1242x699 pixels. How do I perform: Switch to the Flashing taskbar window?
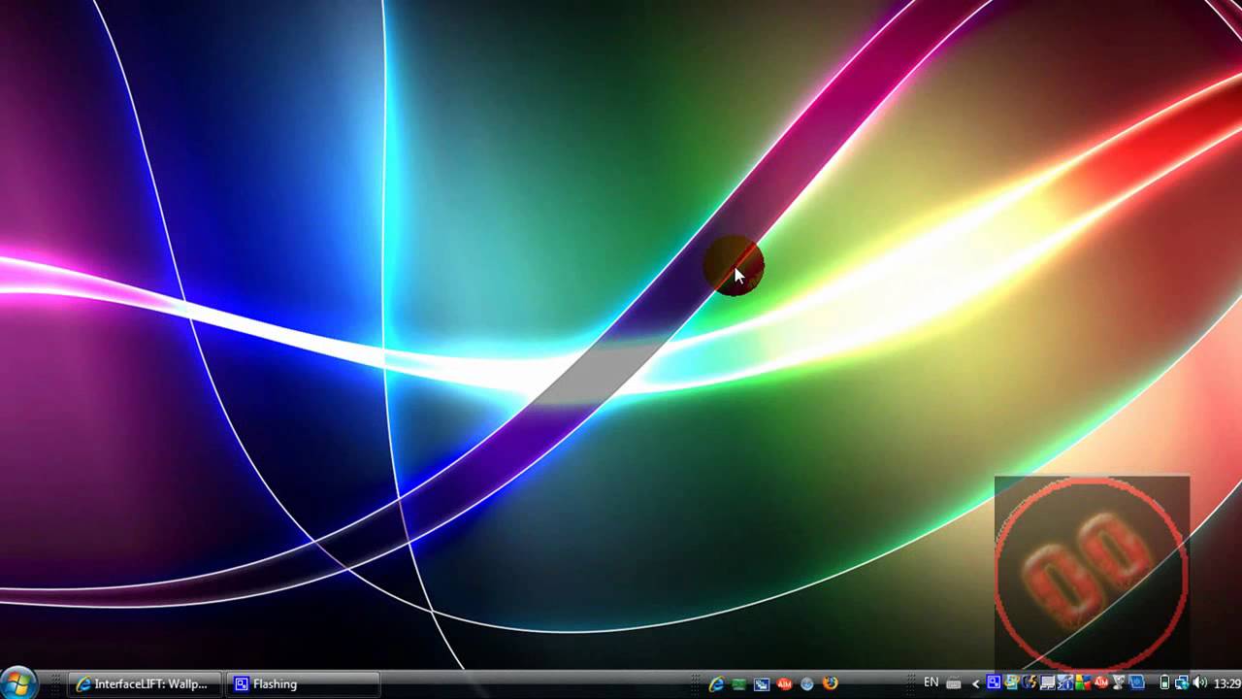pyautogui.click(x=303, y=683)
